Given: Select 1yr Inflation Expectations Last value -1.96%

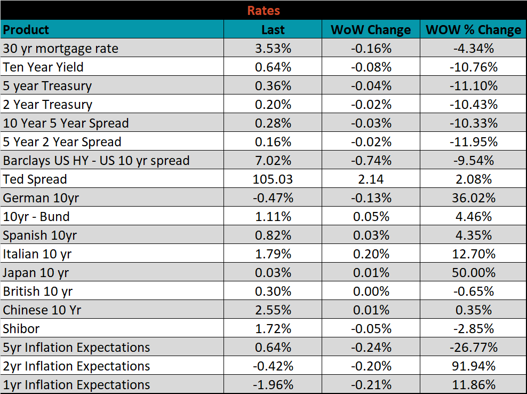Looking at the screenshot, I should pyautogui.click(x=273, y=385).
